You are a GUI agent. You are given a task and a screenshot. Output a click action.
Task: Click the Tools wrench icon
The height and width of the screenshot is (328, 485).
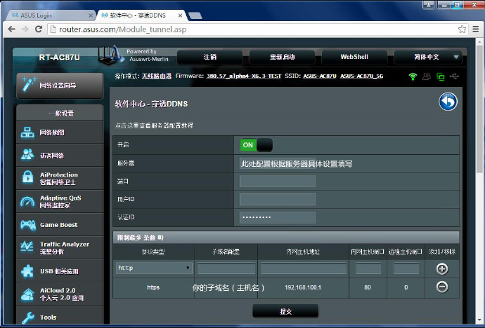28,317
